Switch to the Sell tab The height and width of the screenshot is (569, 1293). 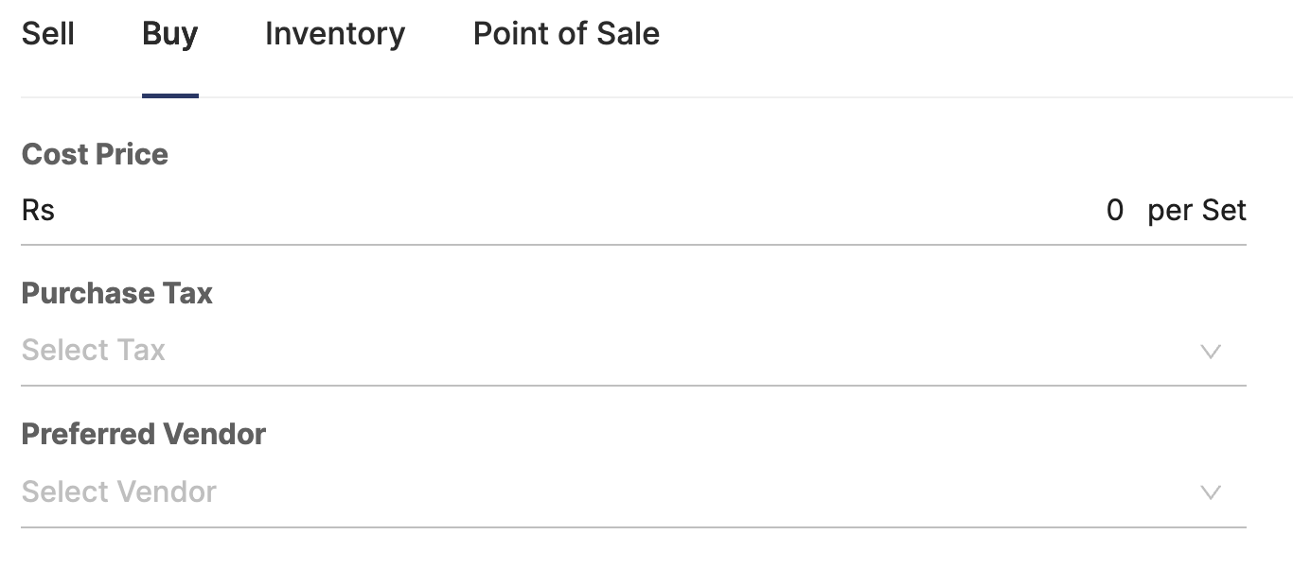49,34
